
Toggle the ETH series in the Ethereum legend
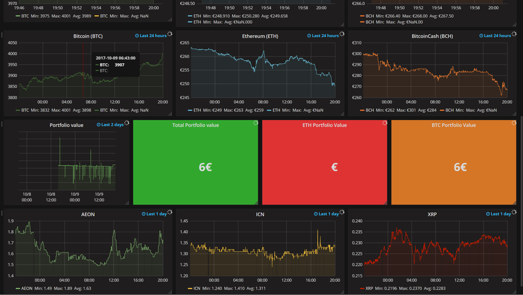click(197, 110)
